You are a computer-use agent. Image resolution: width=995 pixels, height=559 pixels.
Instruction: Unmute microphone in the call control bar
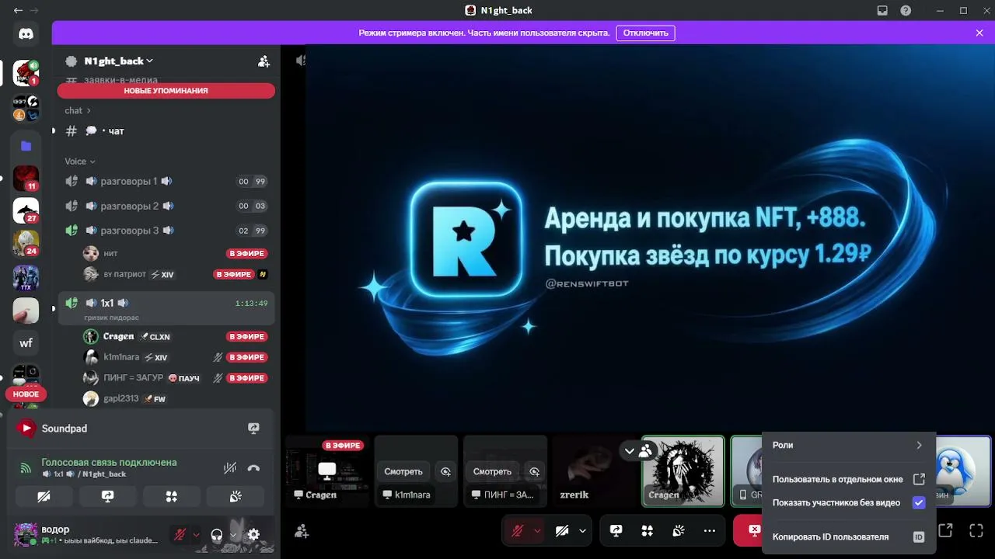(517, 531)
